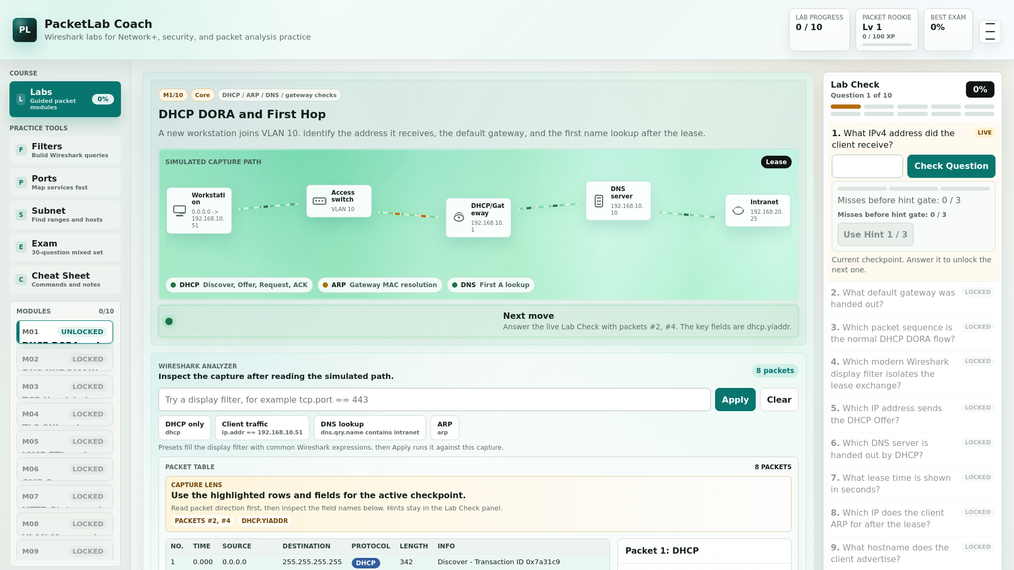
Task: Click locked question 3 about DORA flow
Action: click(913, 334)
